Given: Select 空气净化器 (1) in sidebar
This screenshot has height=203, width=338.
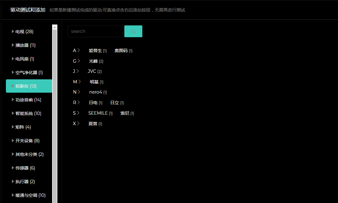Looking at the screenshot, I should (29, 73).
